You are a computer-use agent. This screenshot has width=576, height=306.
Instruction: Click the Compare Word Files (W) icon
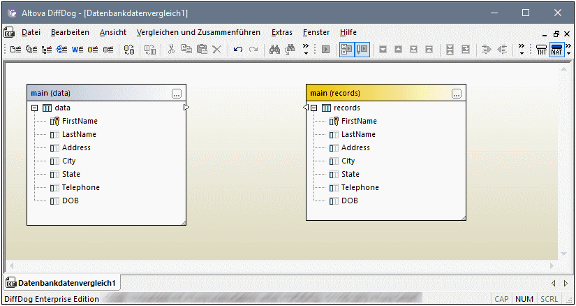[77, 50]
